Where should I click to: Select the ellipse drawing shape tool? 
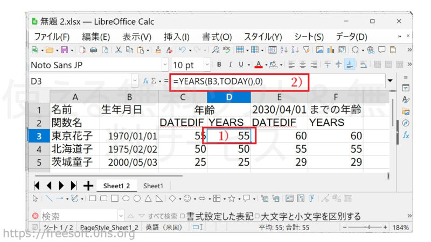pyautogui.click(x=127, y=198)
